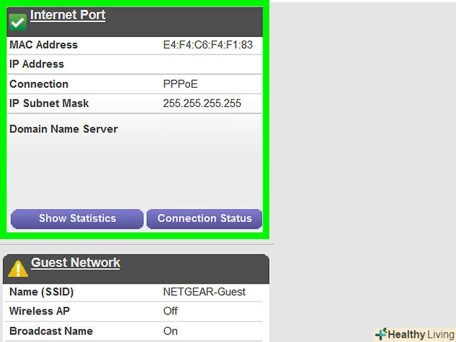Click the yellow warning triangle icon

pos(18,269)
